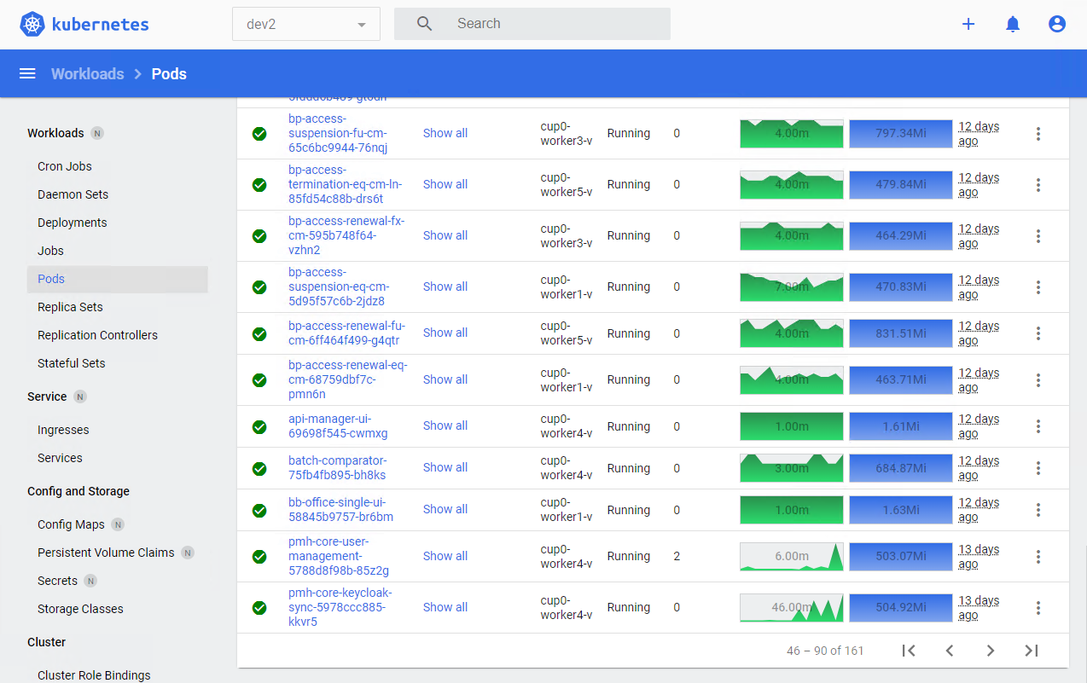Click memory usage bar showing 831.51Mi
1087x683 pixels.
click(901, 333)
